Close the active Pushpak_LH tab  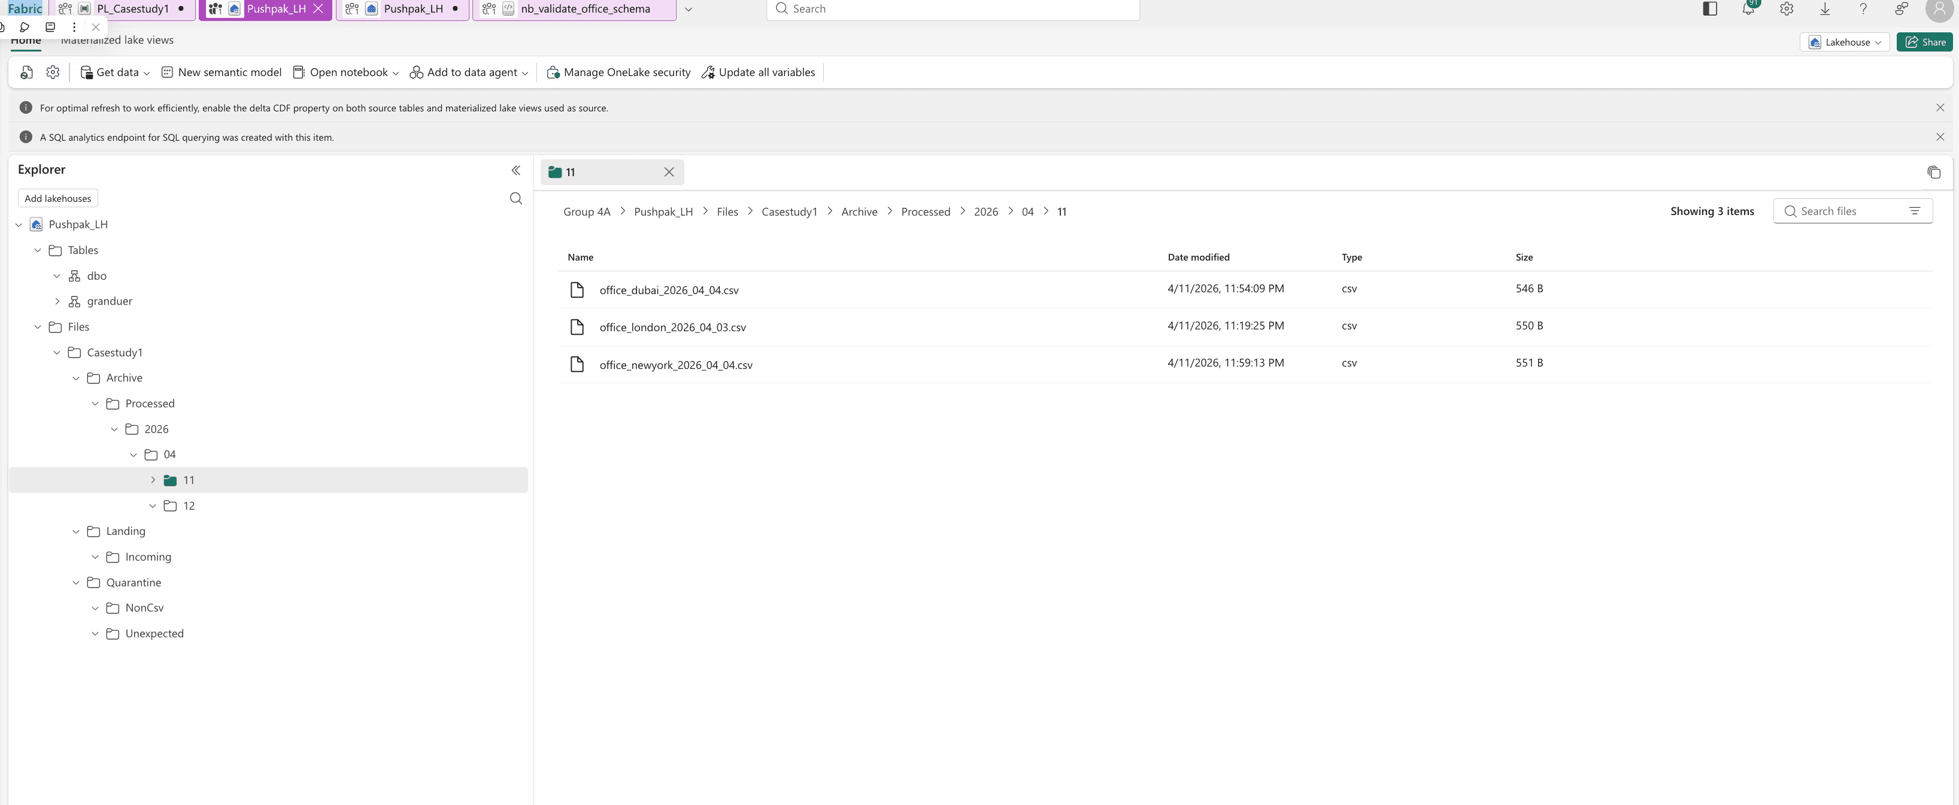(x=318, y=9)
